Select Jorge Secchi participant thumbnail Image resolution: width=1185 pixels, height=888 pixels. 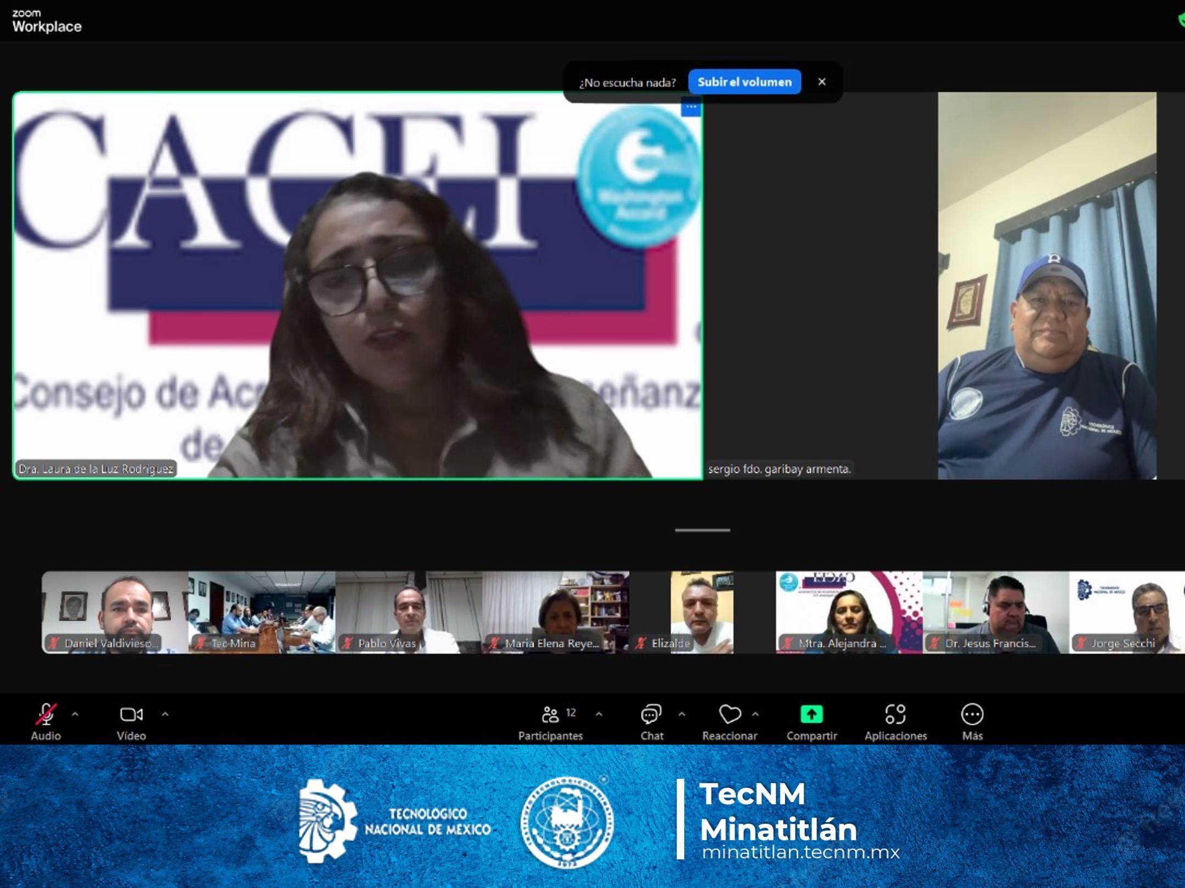pos(1127,612)
